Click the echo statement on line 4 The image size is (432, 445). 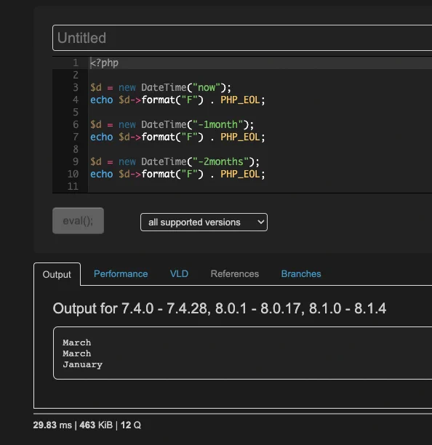point(177,100)
